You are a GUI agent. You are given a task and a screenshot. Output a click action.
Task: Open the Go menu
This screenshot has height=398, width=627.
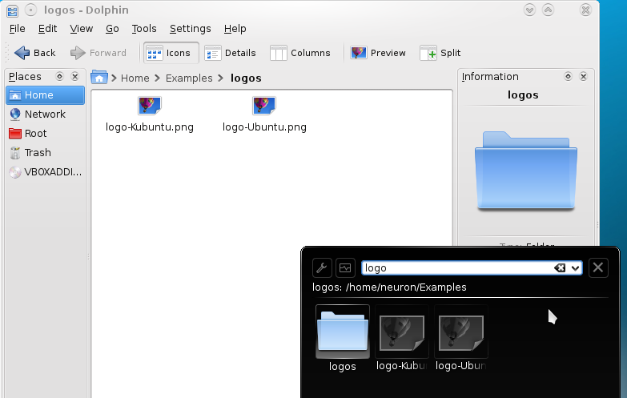point(112,29)
